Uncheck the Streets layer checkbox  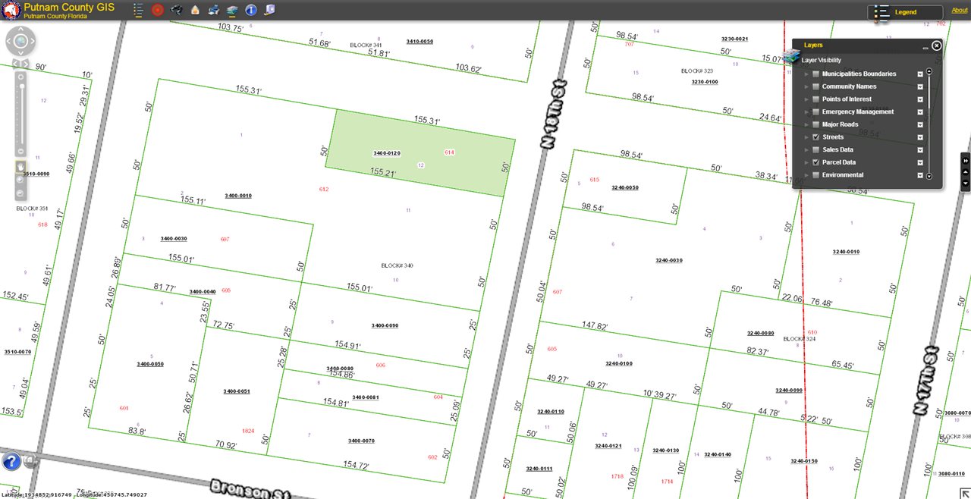pos(815,137)
